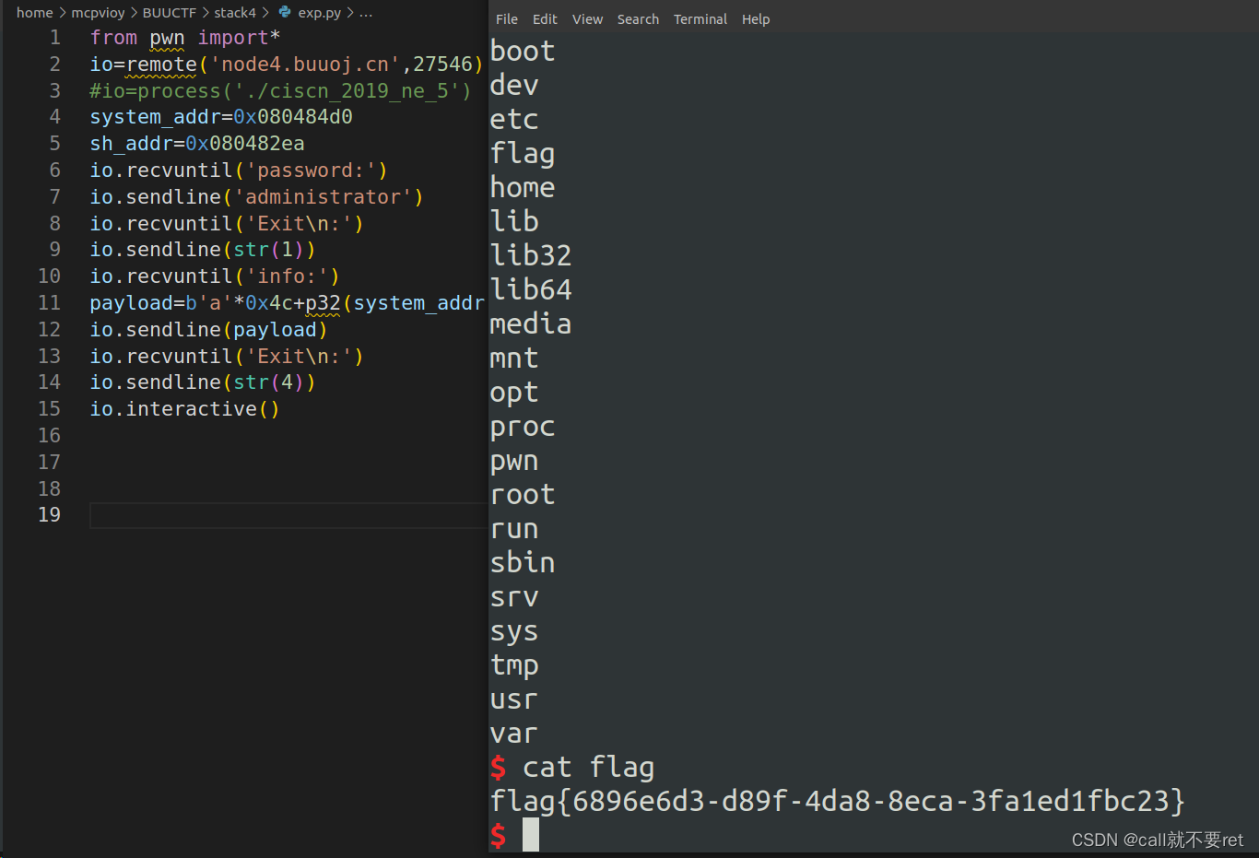Click 'usr' in terminal output
Viewport: 1259px width, 858px height.
514,699
